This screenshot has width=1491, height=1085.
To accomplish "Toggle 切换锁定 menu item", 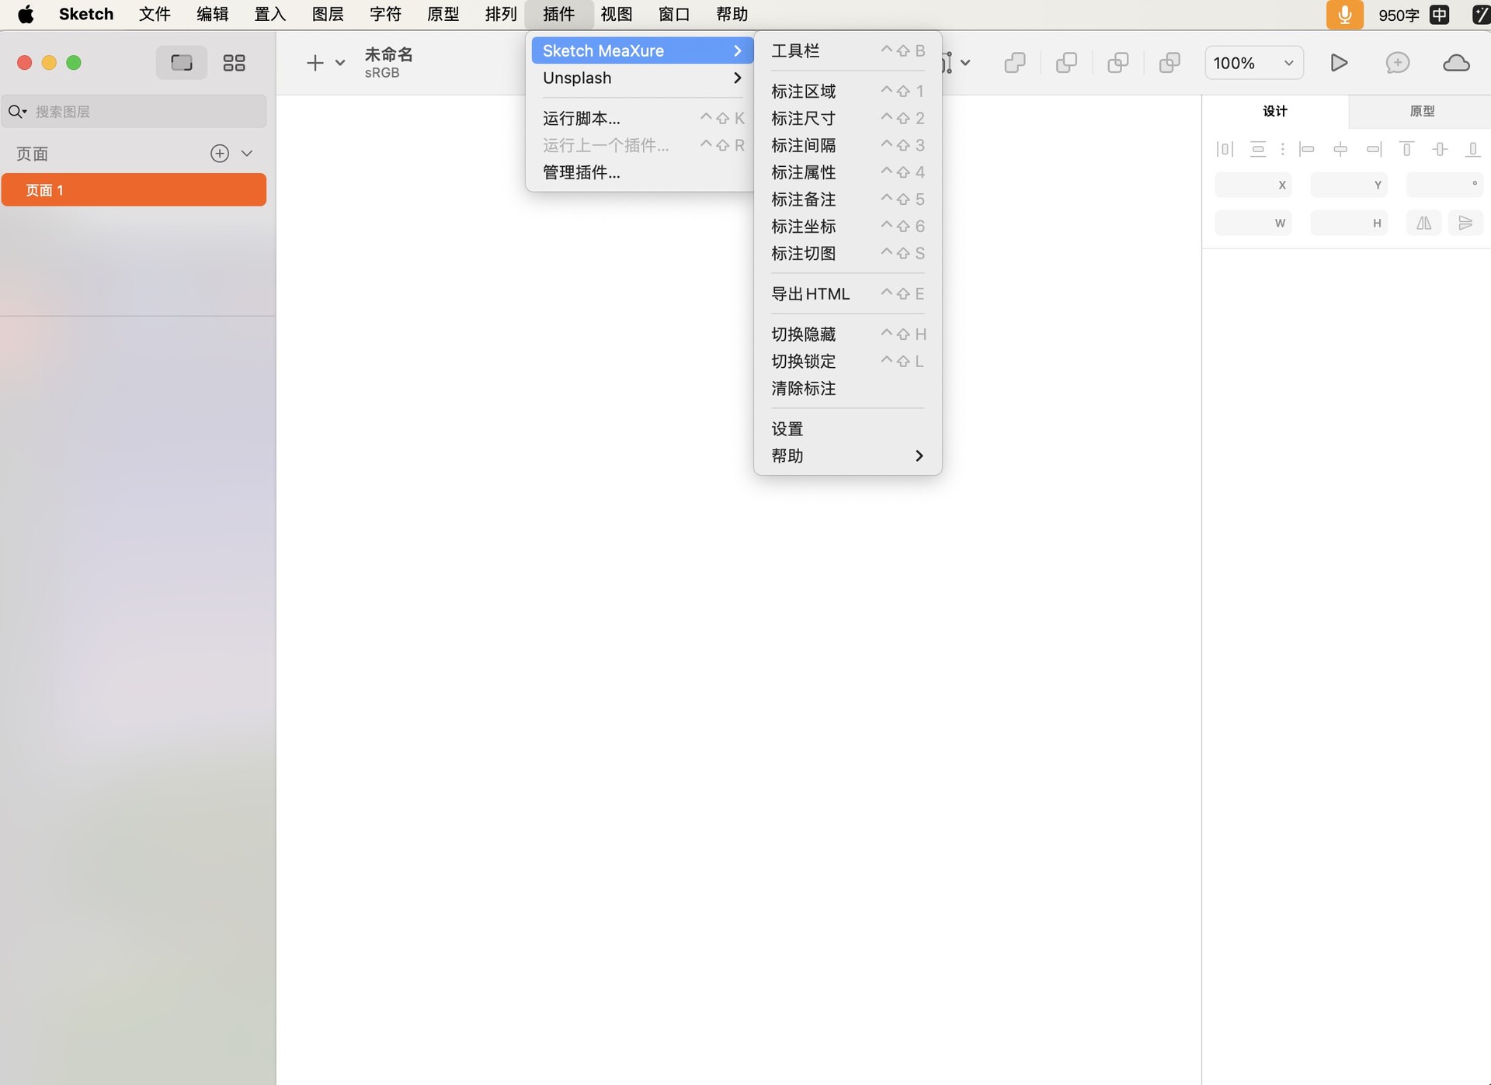I will (847, 361).
